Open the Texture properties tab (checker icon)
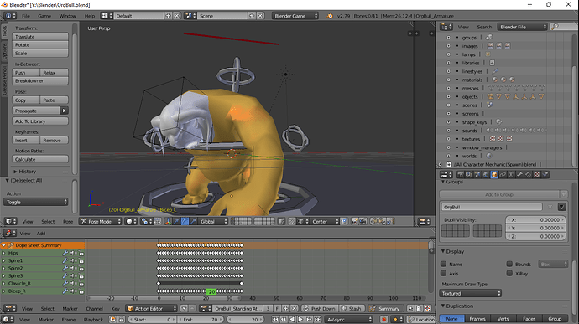The width and height of the screenshot is (579, 324). click(536, 175)
